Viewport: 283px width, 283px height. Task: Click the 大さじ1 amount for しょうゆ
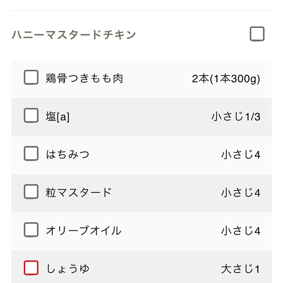pos(241,269)
